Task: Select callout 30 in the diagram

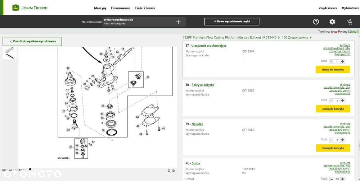Action: (x=103, y=130)
